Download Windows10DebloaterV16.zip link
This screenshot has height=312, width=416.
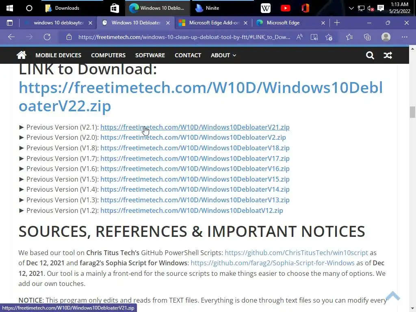(x=195, y=169)
